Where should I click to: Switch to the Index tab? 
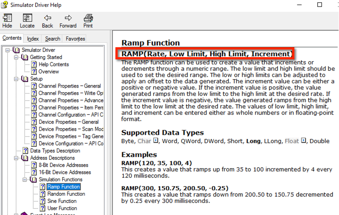33,39
